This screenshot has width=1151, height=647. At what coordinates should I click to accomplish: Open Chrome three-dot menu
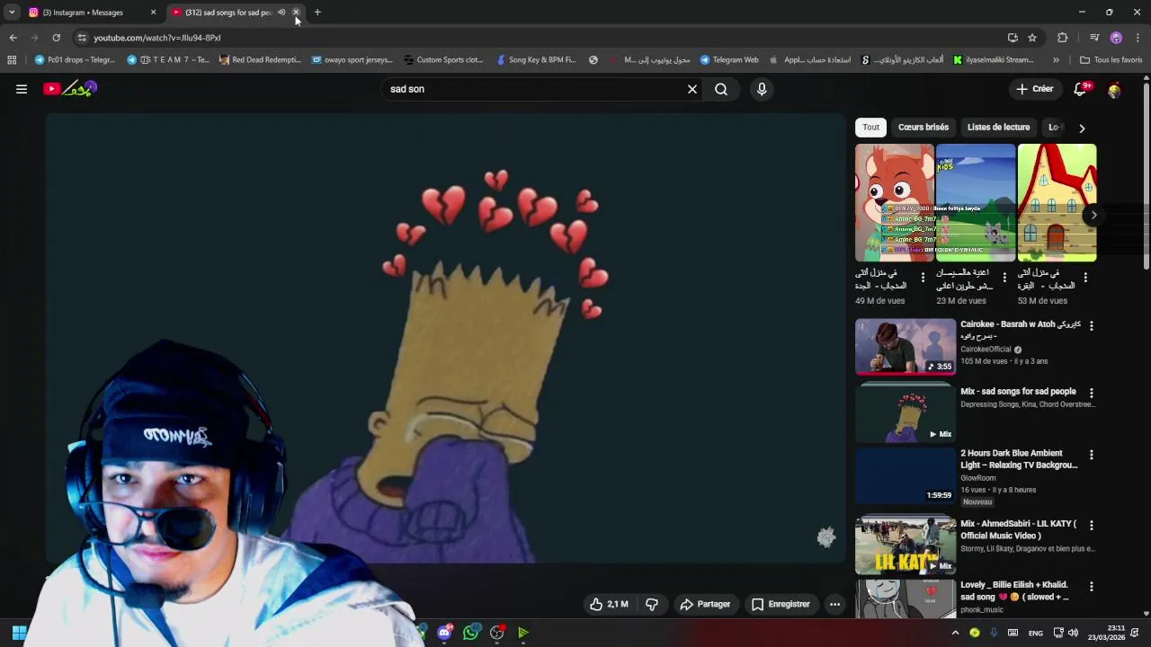point(1138,38)
